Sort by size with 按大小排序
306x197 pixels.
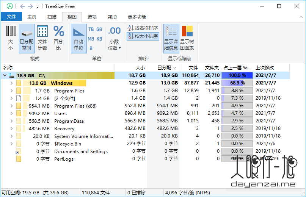pos(143,36)
